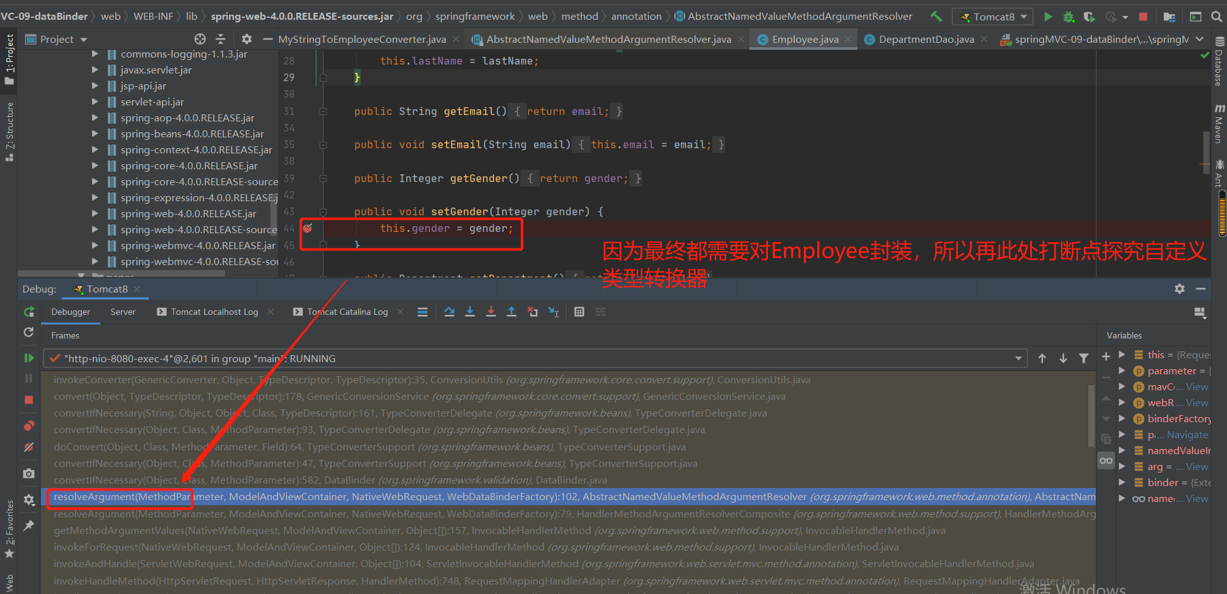Toggle breakpoint on line 44
Image resolution: width=1227 pixels, height=594 pixels.
(x=308, y=228)
